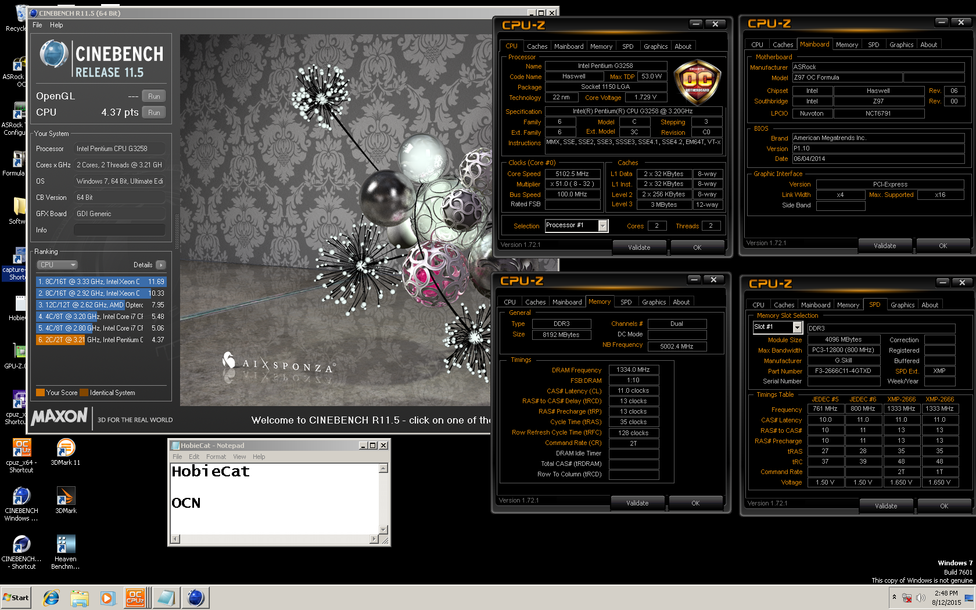Viewport: 976px width, 610px height.
Task: Open CINEBENCH Windows desktop icon
Action: pos(21,504)
